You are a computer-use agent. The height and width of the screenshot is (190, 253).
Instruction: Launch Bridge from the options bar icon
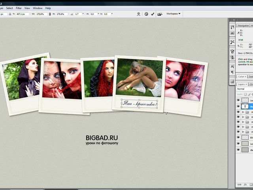click(x=160, y=14)
